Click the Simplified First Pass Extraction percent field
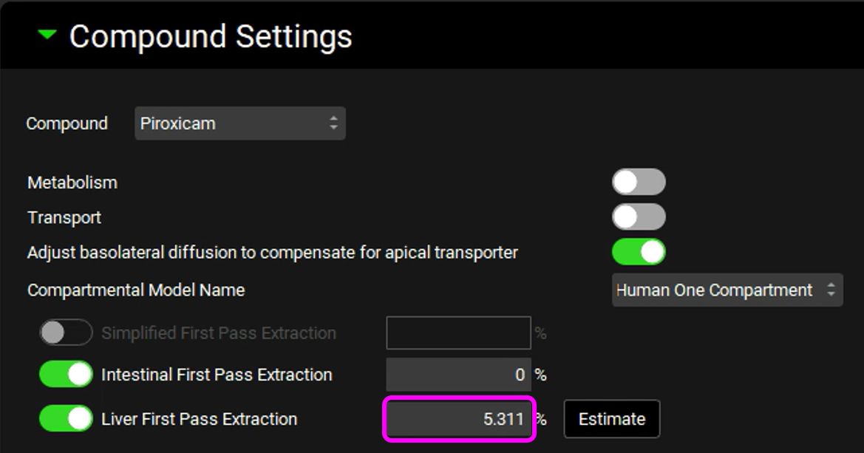 coord(458,333)
